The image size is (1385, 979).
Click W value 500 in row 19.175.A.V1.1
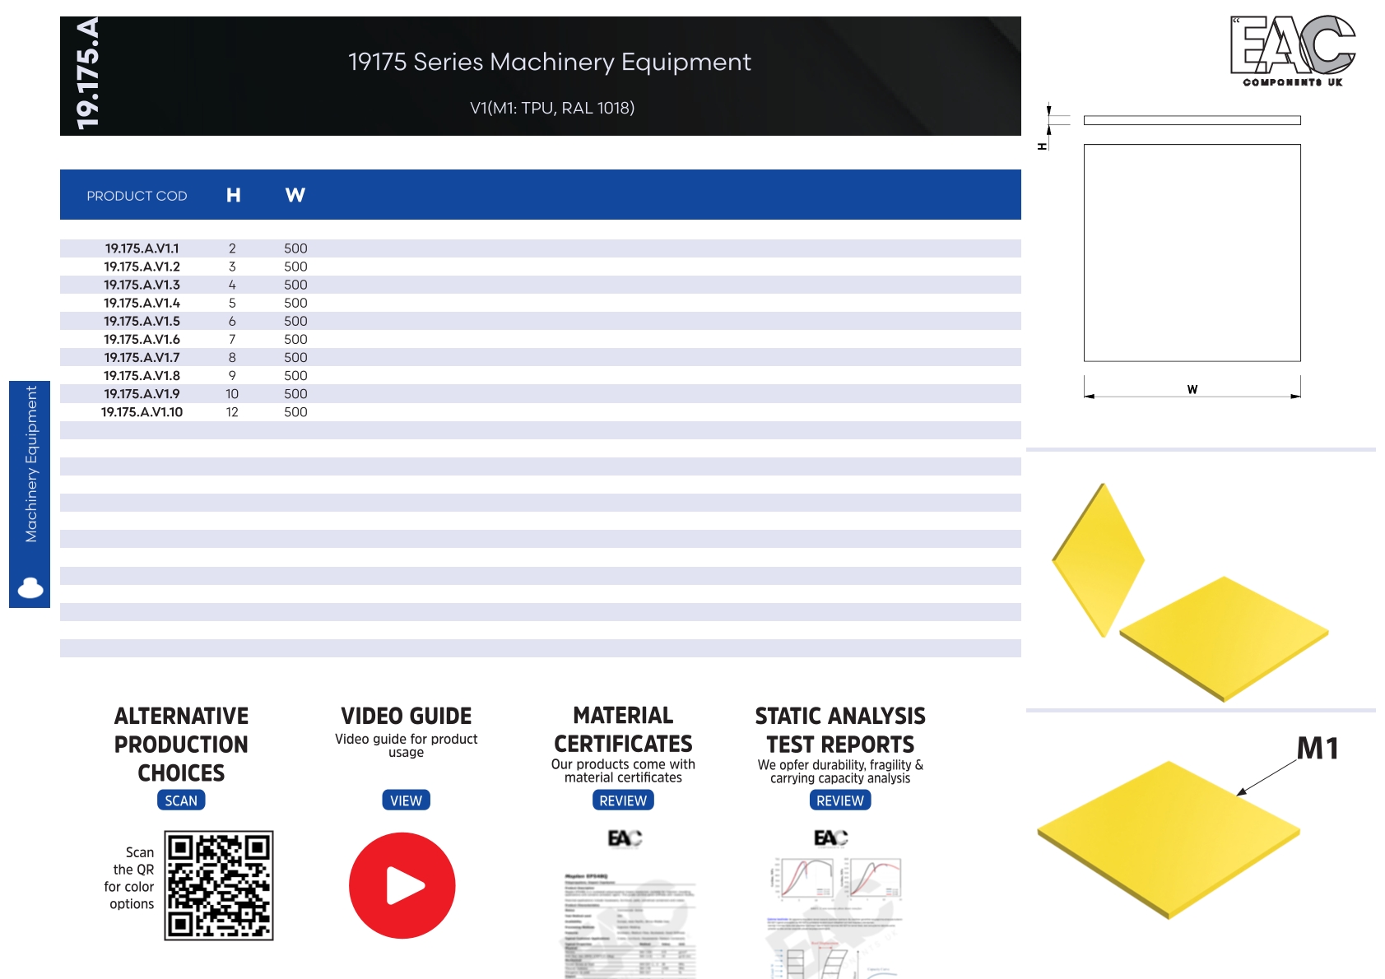[x=295, y=248]
